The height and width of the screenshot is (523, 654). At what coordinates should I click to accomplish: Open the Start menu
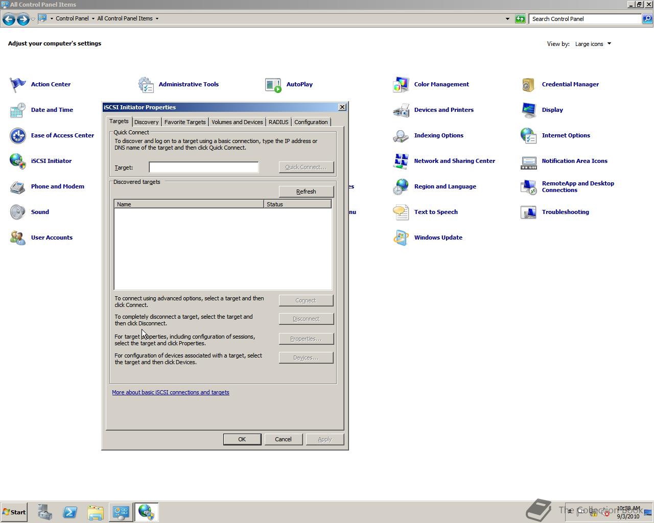pyautogui.click(x=14, y=512)
